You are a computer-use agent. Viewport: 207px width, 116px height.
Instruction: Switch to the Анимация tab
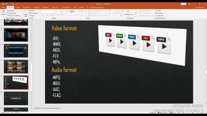pos(45,7)
